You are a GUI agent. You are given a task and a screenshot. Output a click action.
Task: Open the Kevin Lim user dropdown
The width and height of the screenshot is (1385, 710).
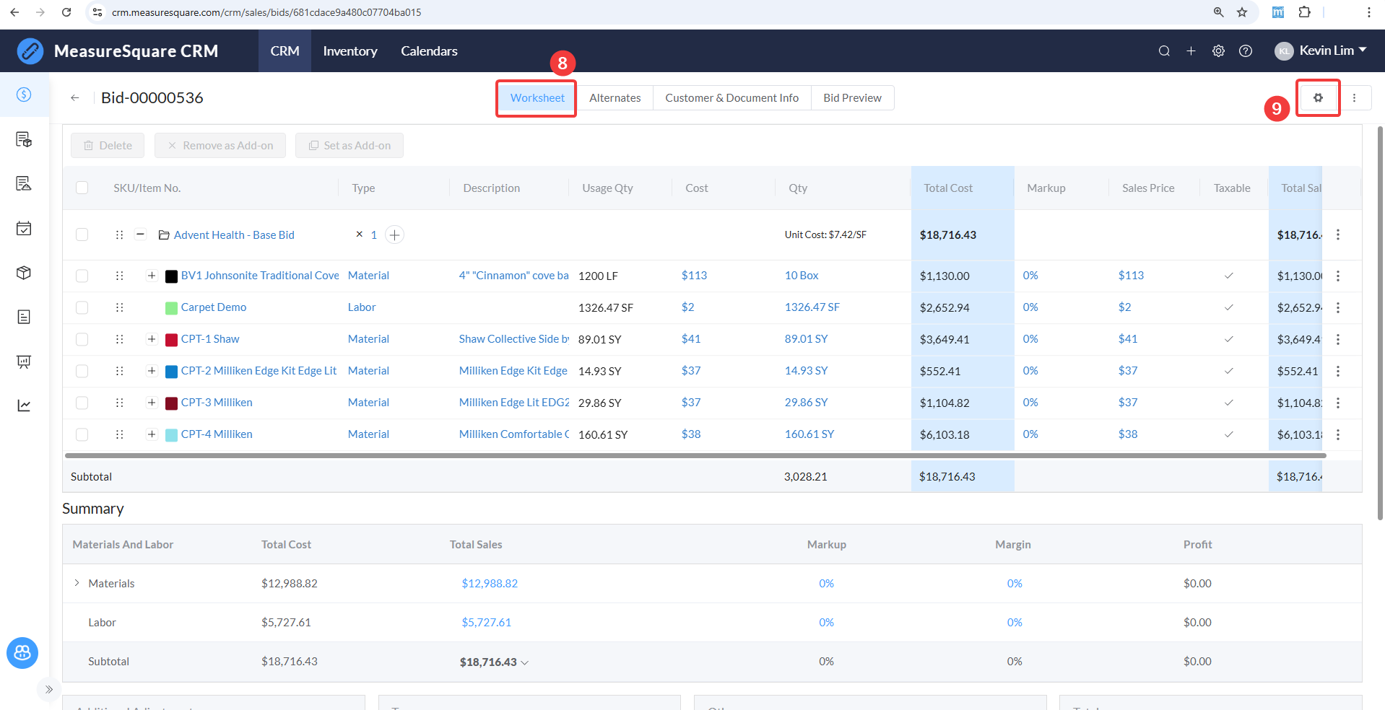(1321, 51)
